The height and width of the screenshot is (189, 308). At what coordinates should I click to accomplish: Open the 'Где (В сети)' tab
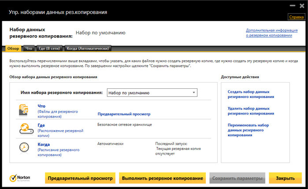tap(49, 48)
